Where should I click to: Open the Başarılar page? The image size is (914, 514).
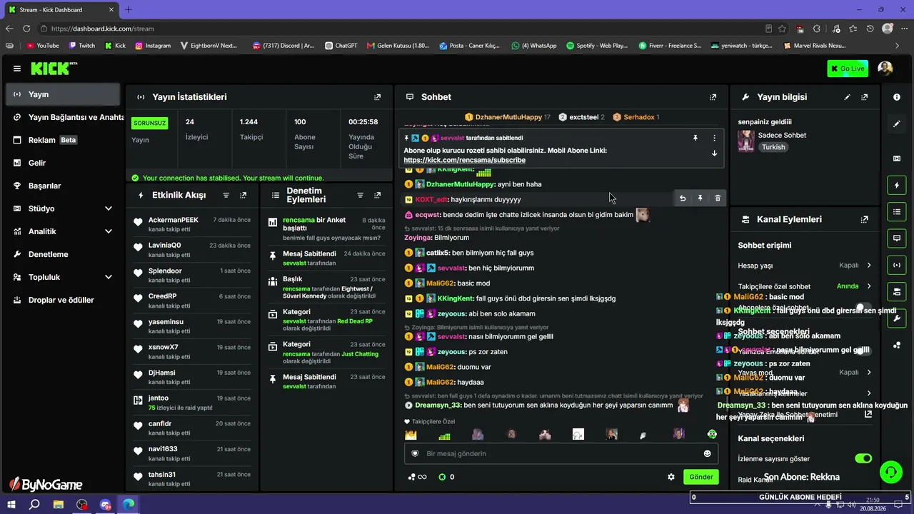(62, 186)
